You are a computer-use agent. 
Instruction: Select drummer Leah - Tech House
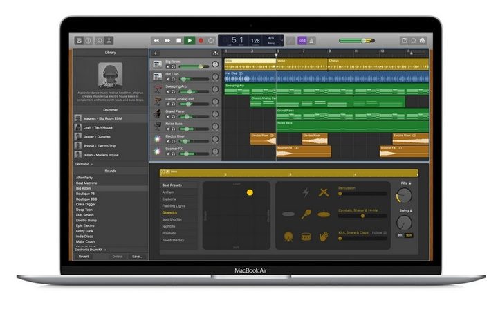(111, 127)
